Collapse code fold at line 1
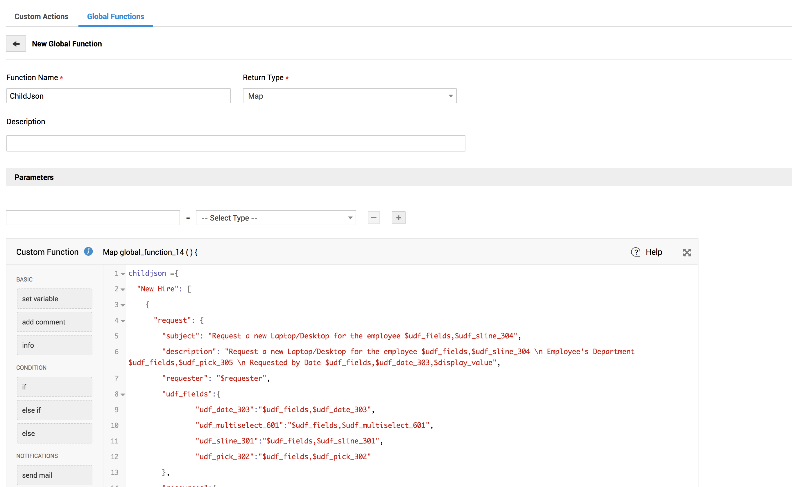This screenshot has width=792, height=487. pyautogui.click(x=123, y=274)
